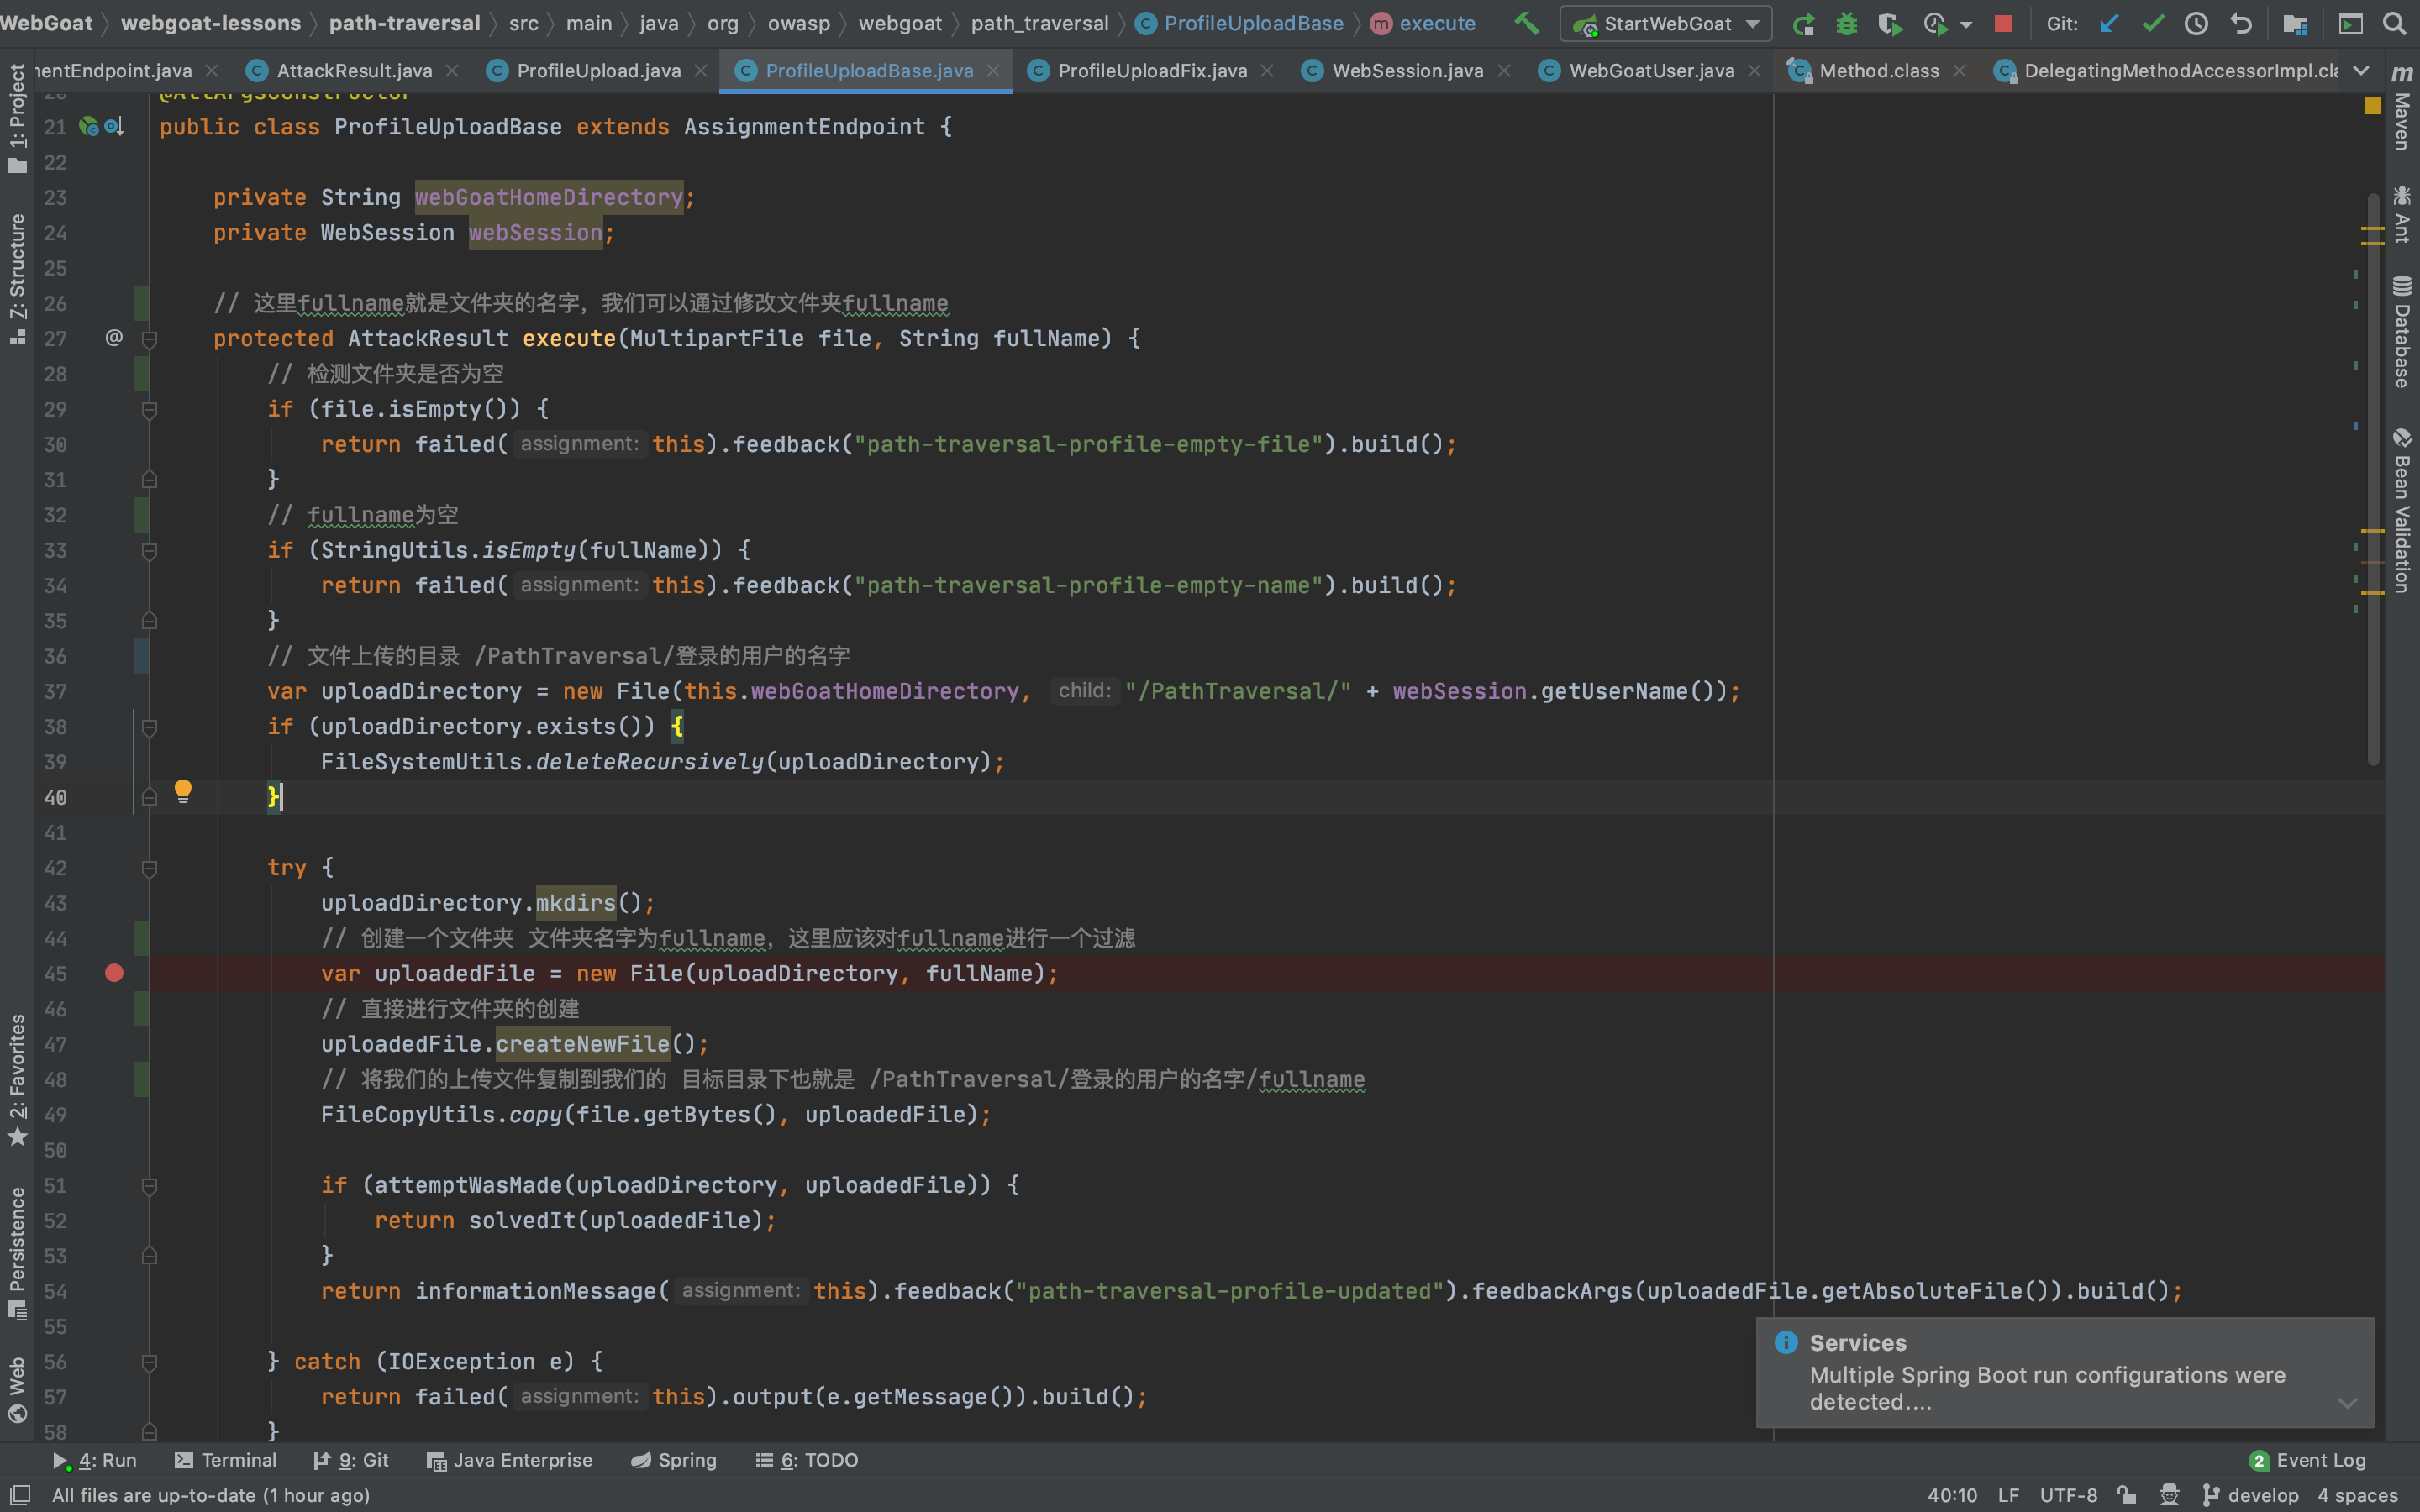Stop the running application
Image resolution: width=2420 pixels, height=1512 pixels.
tap(2002, 23)
